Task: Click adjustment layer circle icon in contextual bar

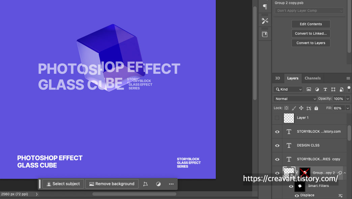Action: (158, 184)
